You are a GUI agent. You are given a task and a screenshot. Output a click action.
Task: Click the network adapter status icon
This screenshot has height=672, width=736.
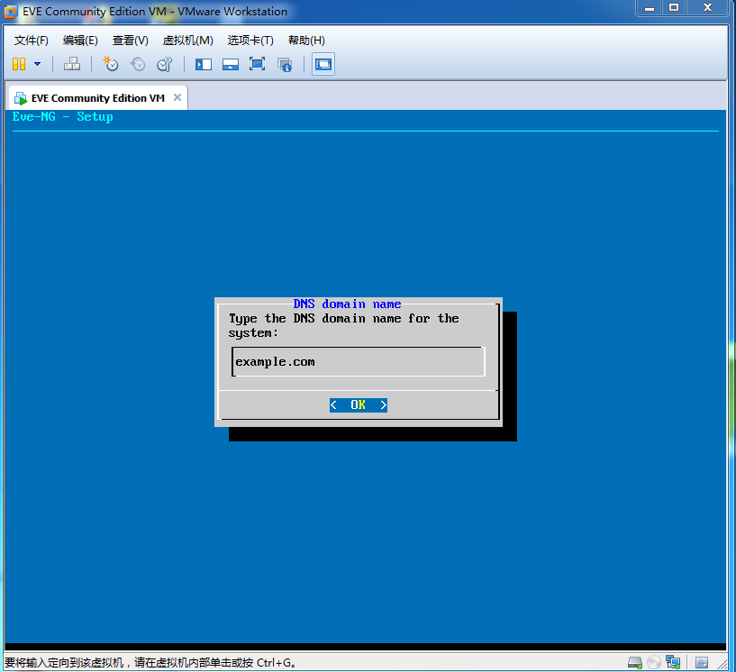(x=673, y=662)
